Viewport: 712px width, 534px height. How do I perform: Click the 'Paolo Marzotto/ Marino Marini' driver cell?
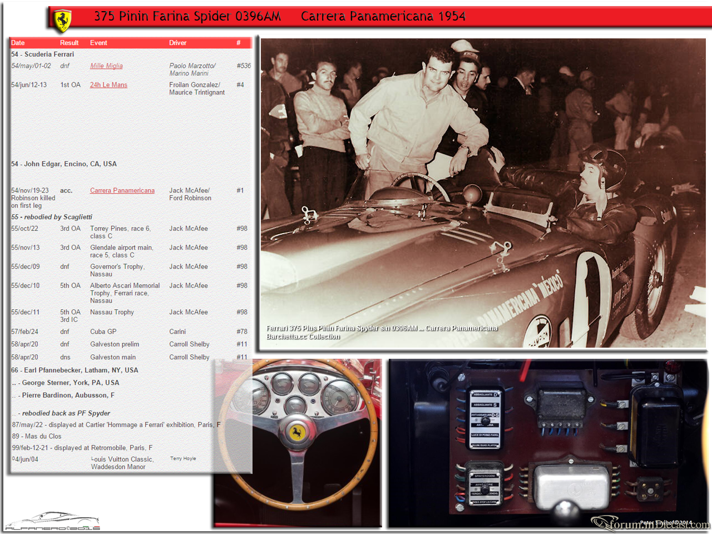point(192,70)
